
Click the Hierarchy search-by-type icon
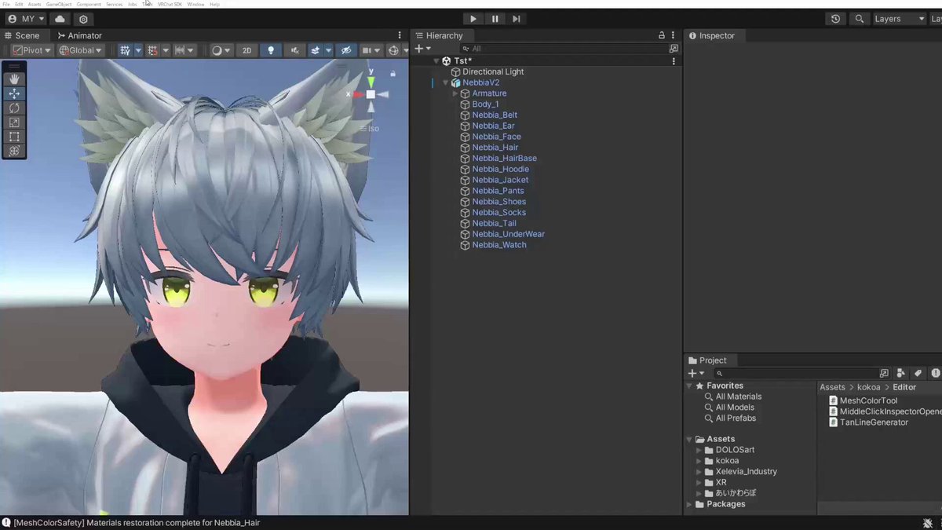(x=674, y=49)
